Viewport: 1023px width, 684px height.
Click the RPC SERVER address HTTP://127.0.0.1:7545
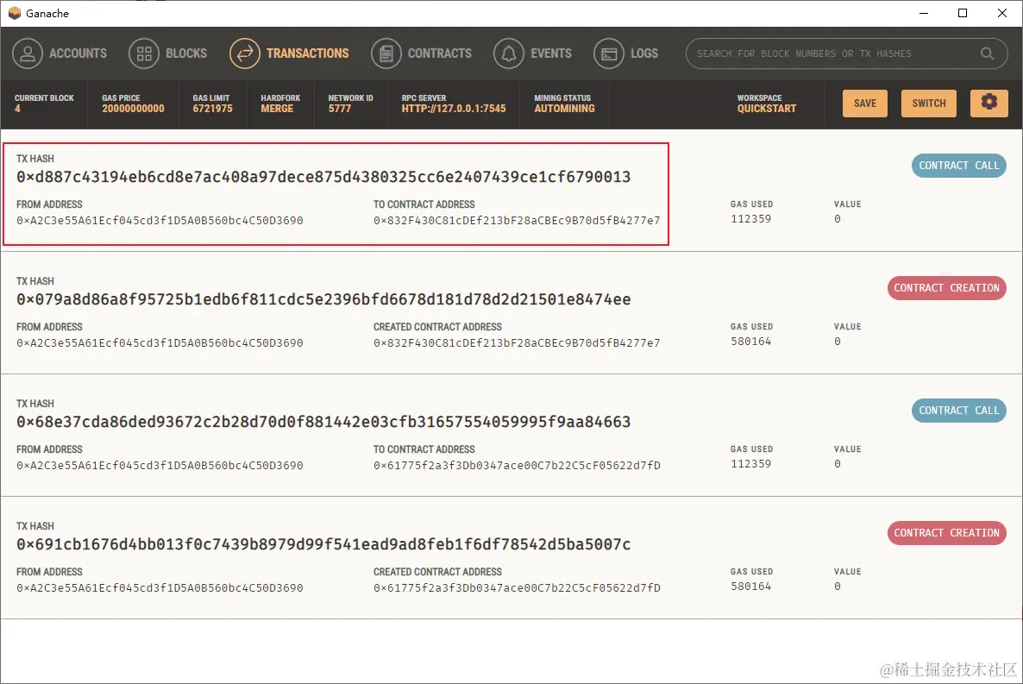454,109
